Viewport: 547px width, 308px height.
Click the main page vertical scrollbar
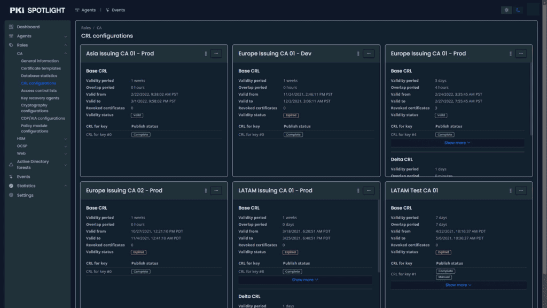click(544, 140)
